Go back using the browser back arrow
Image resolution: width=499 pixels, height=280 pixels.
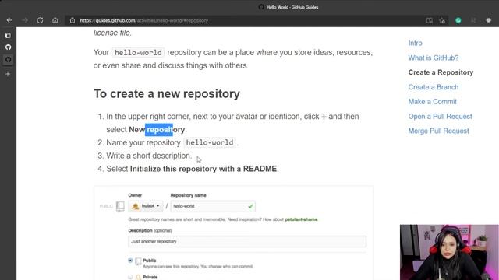tap(9, 20)
